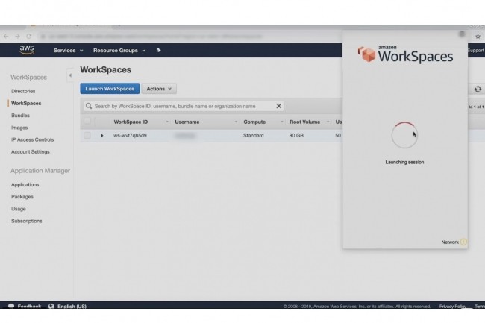Expand details of ws-wvt7q85d9 row
This screenshot has height=323, width=485.
(102, 135)
